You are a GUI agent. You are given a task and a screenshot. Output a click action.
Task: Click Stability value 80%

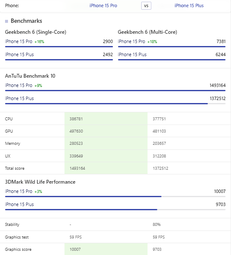click(156, 225)
